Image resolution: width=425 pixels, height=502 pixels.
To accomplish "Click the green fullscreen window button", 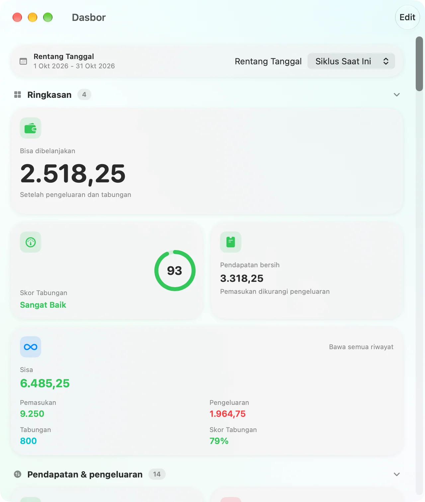I will [48, 17].
